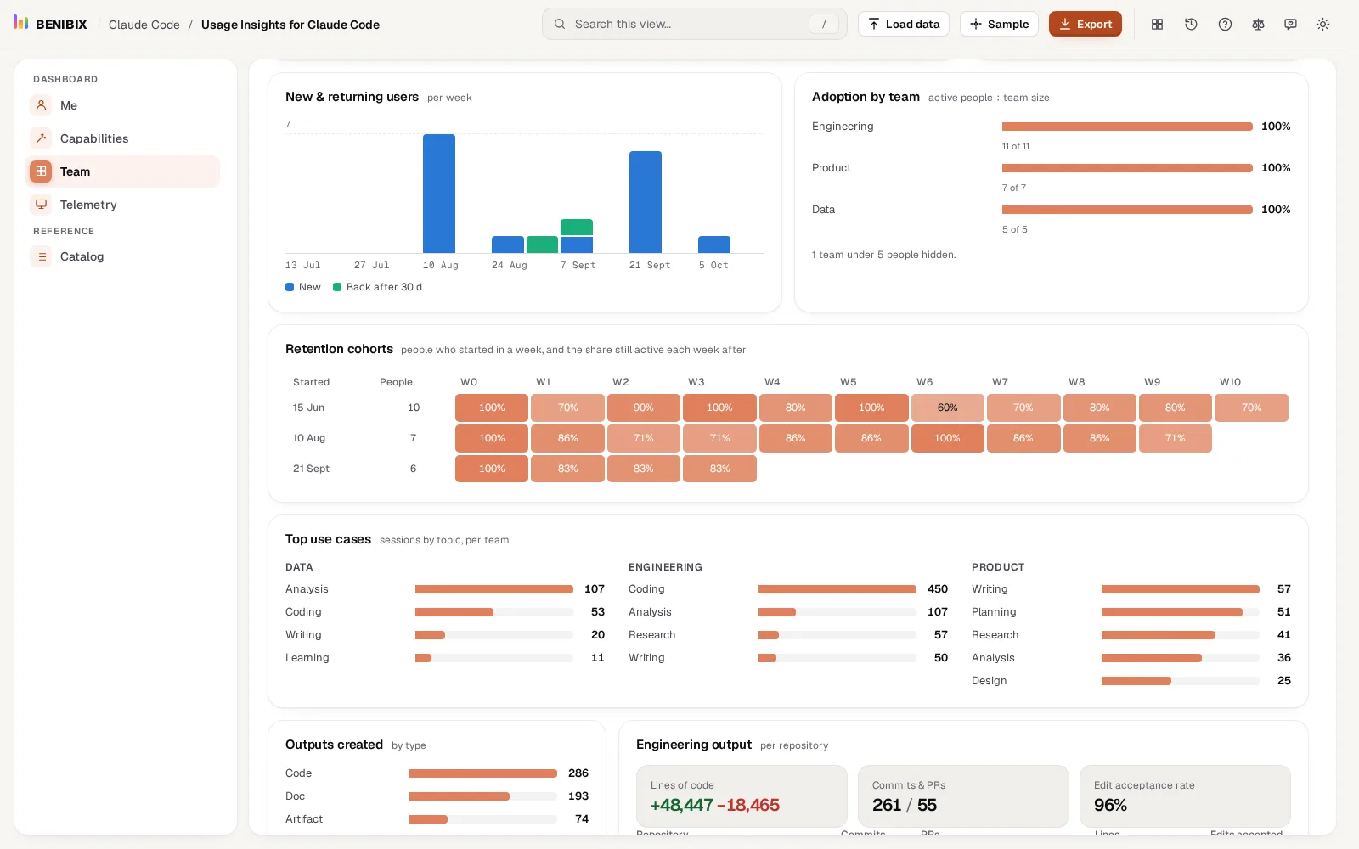Open the Capabilities page label in the sidebar
Image resolution: width=1359 pixels, height=849 pixels.
(94, 138)
